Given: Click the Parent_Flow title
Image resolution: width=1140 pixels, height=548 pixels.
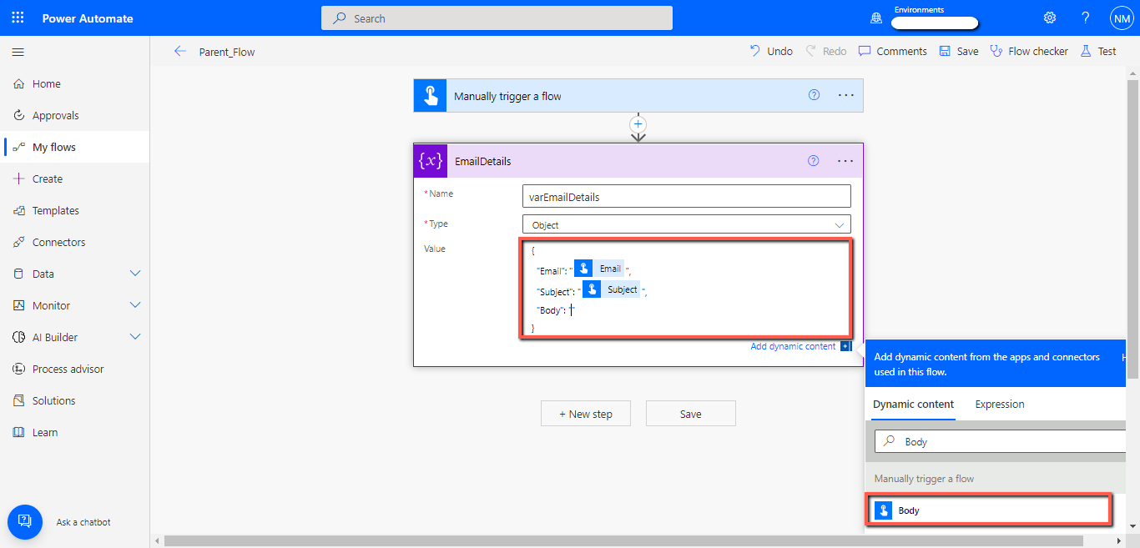Looking at the screenshot, I should pyautogui.click(x=227, y=52).
